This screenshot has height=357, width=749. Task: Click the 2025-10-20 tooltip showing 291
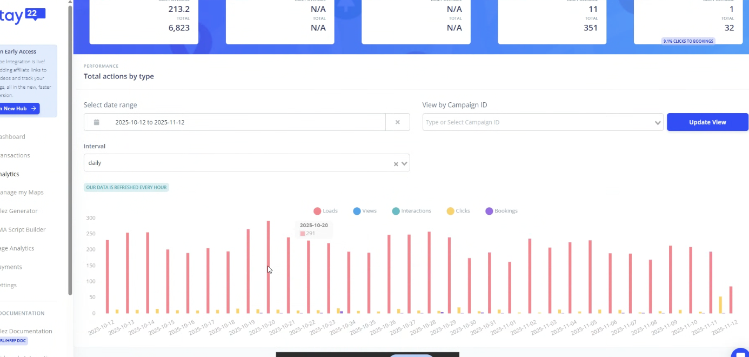(x=314, y=229)
